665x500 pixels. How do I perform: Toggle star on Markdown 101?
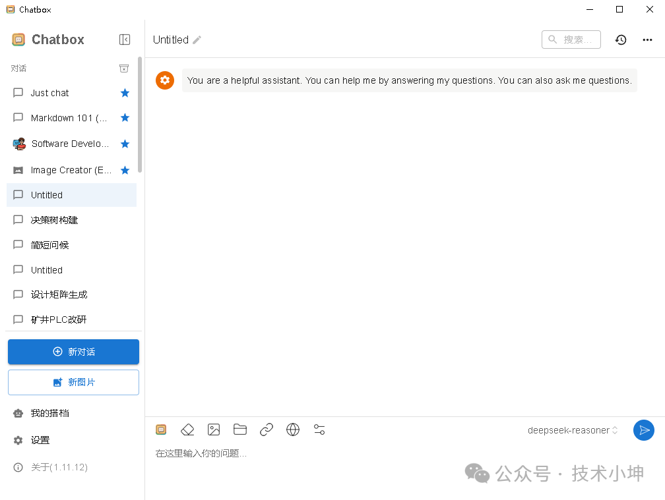click(125, 118)
